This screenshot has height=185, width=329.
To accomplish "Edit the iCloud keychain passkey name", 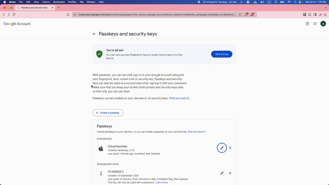I will 222,148.
